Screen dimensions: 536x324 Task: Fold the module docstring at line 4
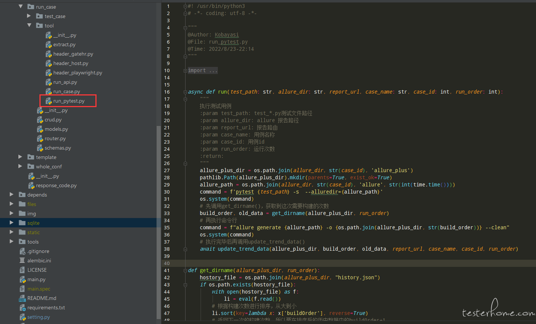[x=185, y=27]
